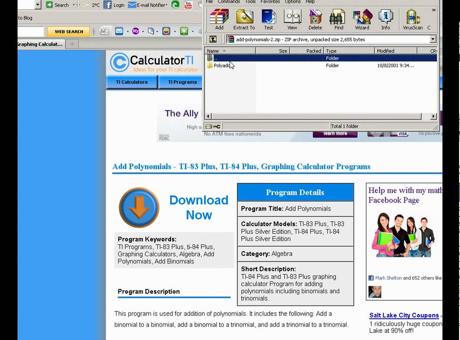This screenshot has width=460, height=340.
Task: Click the Add archive toolbar icon in WinRAR
Action: 219,19
